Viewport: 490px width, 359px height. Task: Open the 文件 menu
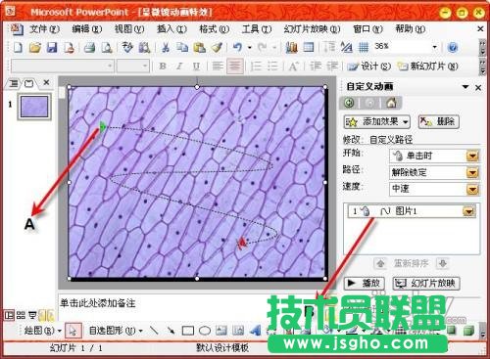44,29
